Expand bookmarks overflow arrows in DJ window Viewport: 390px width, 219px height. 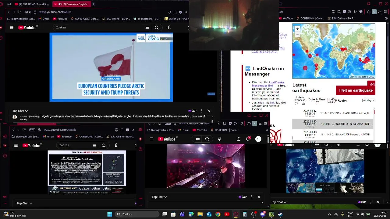[x=267, y=130]
